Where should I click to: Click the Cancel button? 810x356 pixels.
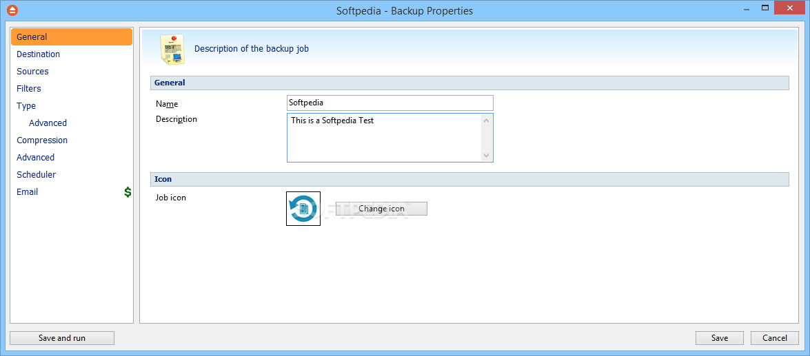tap(775, 338)
